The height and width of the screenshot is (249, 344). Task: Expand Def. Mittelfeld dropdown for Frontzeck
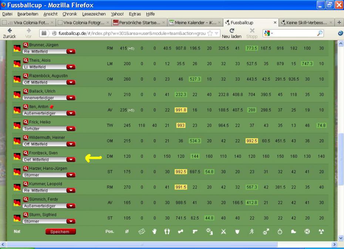pyautogui.click(x=70, y=160)
